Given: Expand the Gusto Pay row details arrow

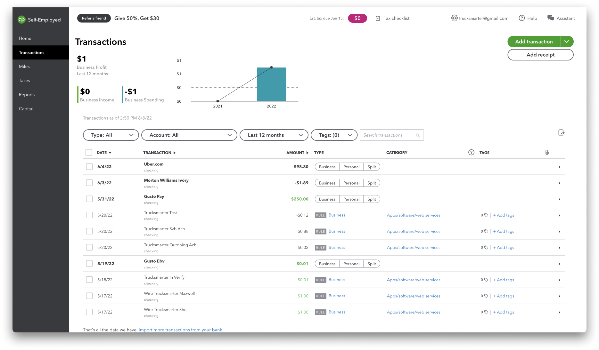Looking at the screenshot, I should pos(559,199).
